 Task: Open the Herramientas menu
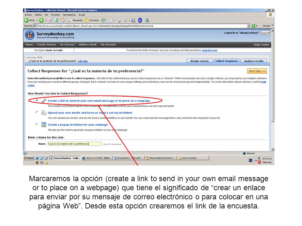point(69,15)
